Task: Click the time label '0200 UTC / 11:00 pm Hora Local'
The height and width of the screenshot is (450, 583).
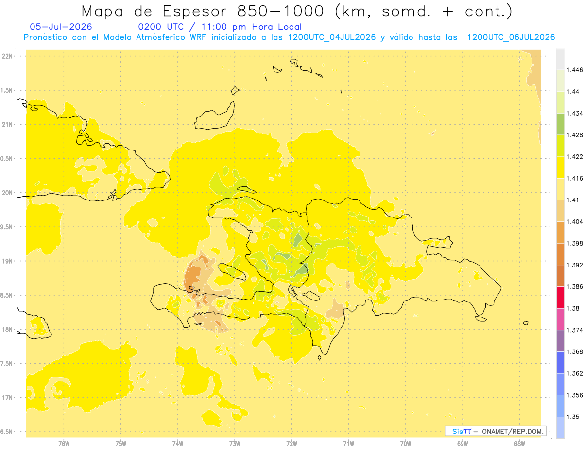Action: coord(220,27)
